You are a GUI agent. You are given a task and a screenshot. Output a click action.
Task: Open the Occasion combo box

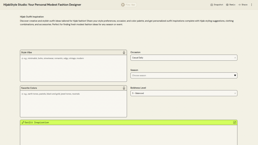pyautogui.click(x=181, y=58)
